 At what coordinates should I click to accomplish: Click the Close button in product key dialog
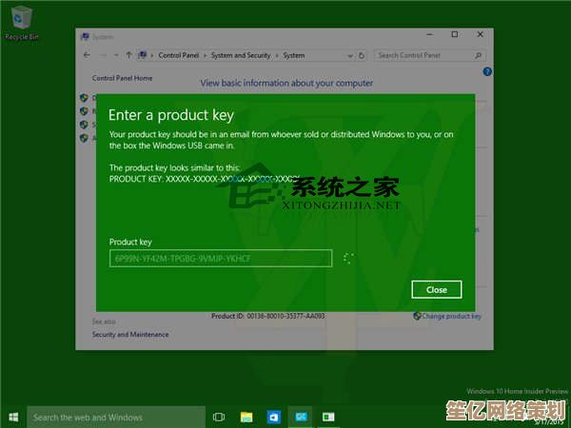coord(436,289)
